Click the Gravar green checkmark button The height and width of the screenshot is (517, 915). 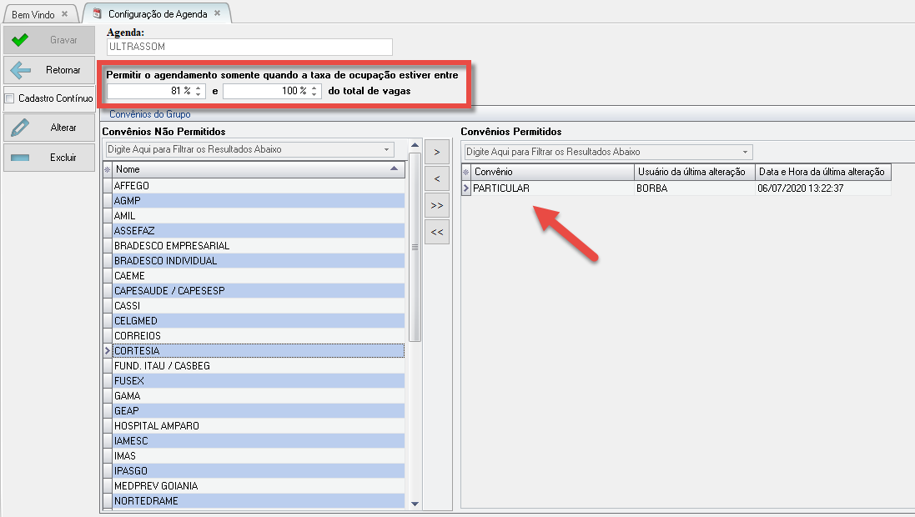48,40
